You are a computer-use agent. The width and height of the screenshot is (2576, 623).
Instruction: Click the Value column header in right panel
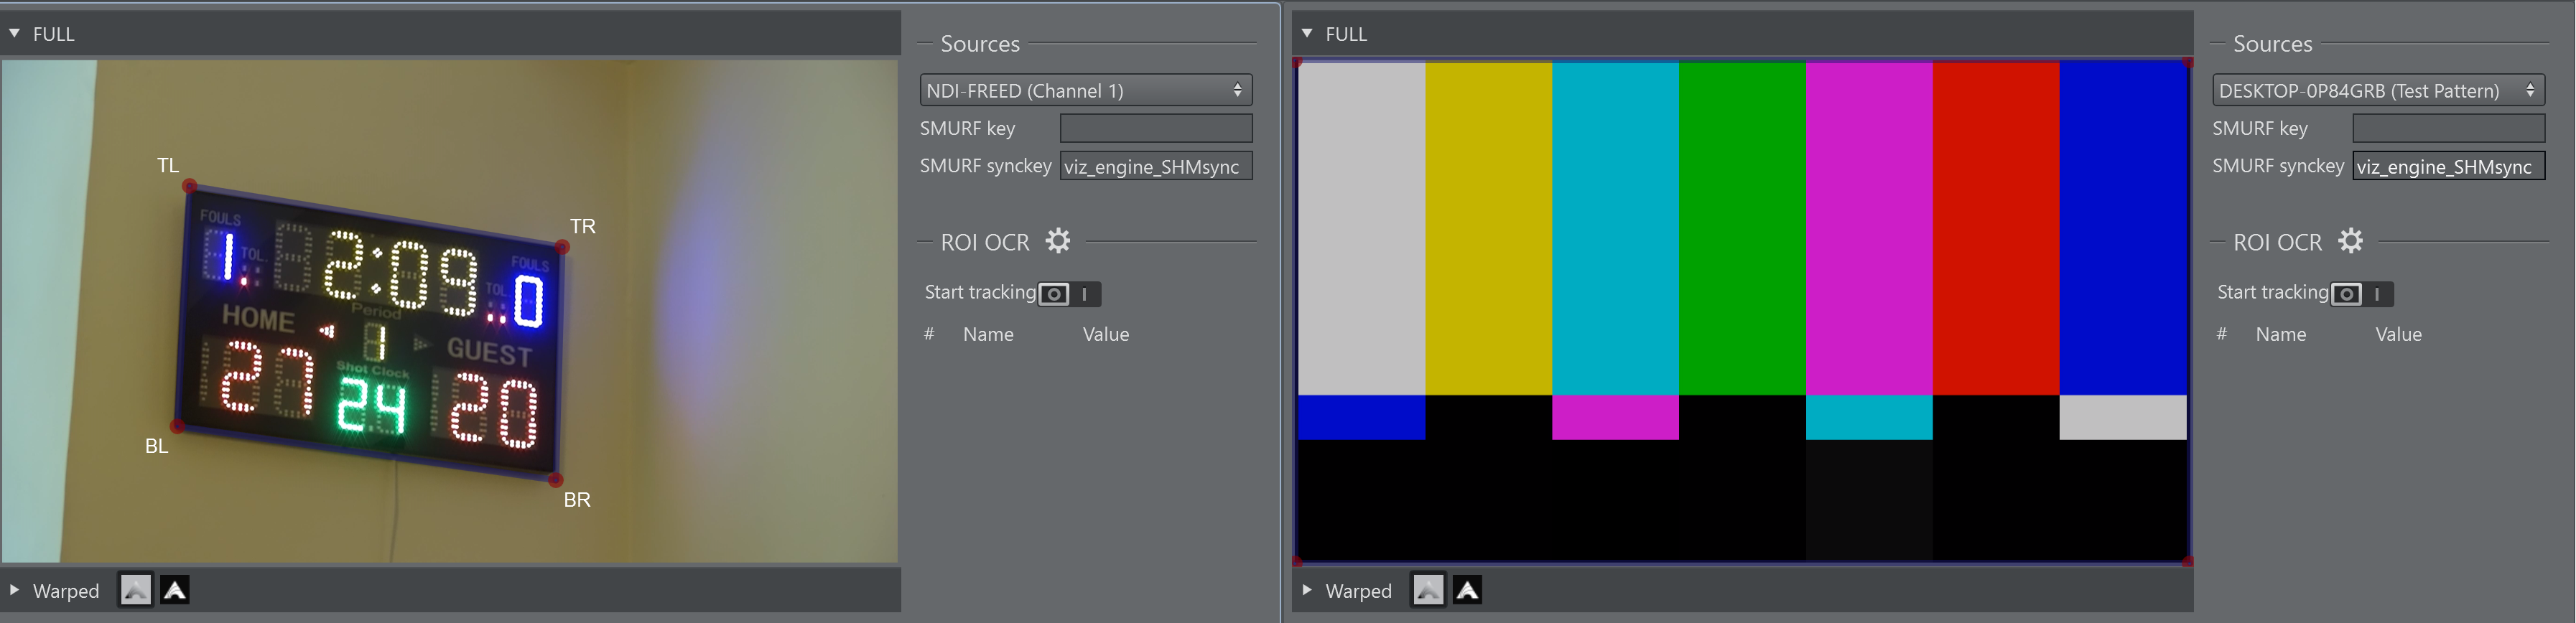point(2398,334)
